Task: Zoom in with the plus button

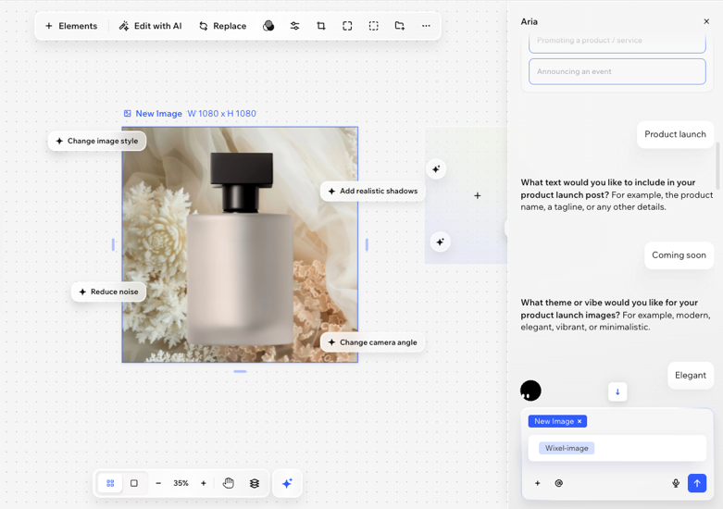Action: (x=204, y=483)
